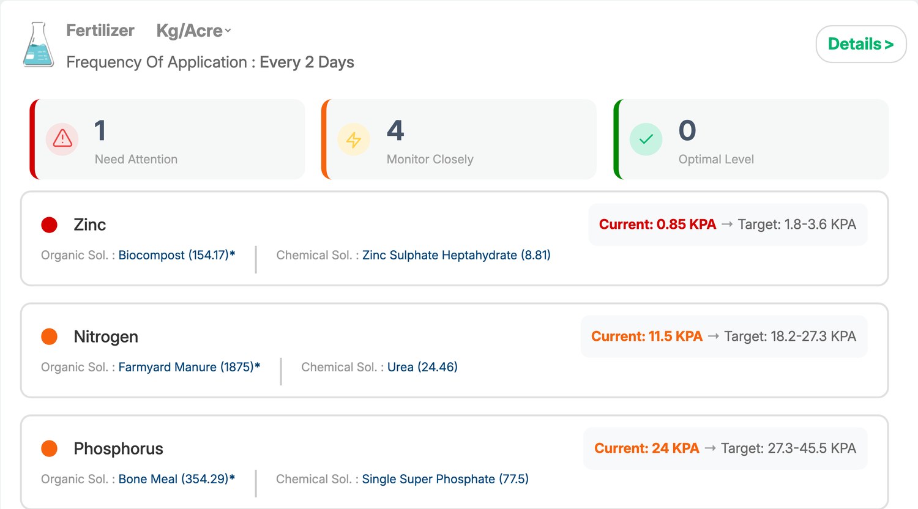Viewport: 918px width, 509px height.
Task: Open the Farmyard Manure (1875) link
Action: tap(190, 367)
